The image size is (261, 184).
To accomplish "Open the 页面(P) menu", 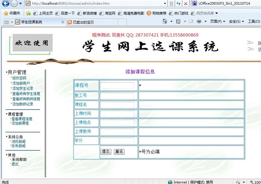I will (x=217, y=21).
